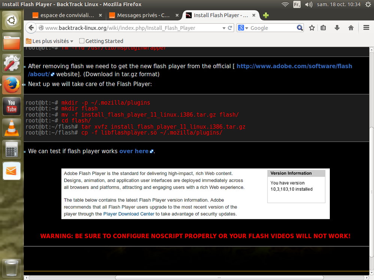Screen dimensions: 374x280
Task: Click the red NOSCRIPT warning text
Action: [195, 236]
